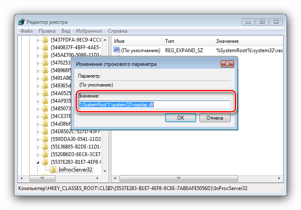
Task: Open the Справка menu
Action: (x=118, y=31)
